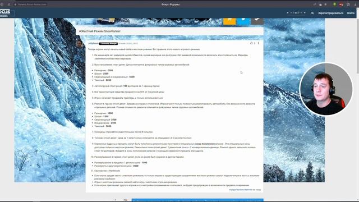The width and height of the screenshot is (359, 202).
Task: Click the Войти login link
Action: 351,13
